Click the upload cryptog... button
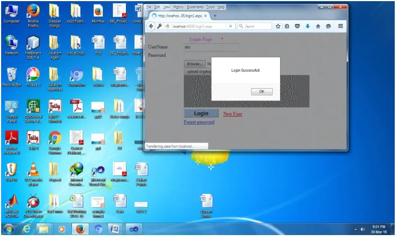This screenshot has width=397, height=239. [198, 71]
